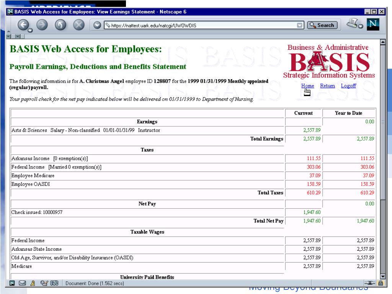Click the Forward arrow navigation button
The image size is (392, 294).
click(42, 25)
